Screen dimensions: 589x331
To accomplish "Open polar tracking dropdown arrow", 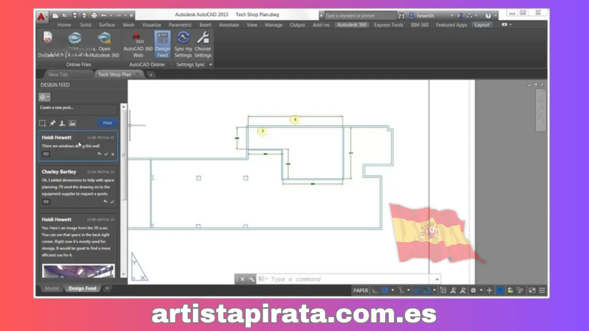I will click(x=392, y=291).
